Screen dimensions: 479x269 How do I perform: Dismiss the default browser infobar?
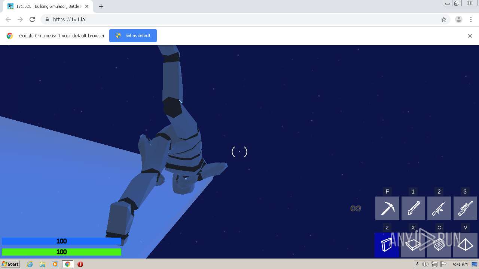pos(470,36)
